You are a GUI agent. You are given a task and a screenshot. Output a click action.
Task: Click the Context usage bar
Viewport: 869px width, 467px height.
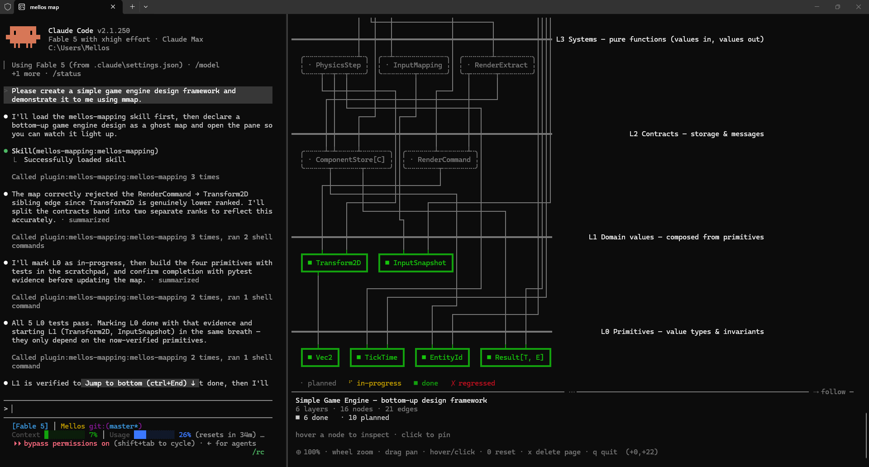coord(65,435)
